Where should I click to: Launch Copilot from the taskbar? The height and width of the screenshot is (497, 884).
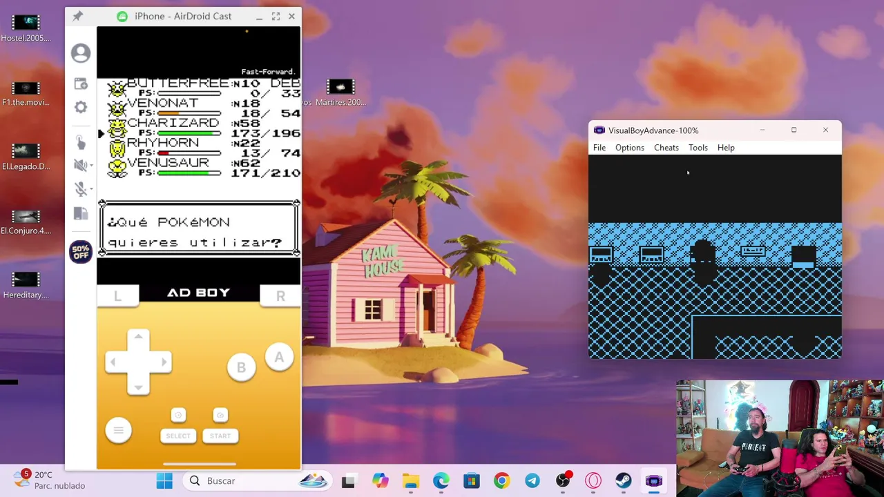tap(380, 481)
